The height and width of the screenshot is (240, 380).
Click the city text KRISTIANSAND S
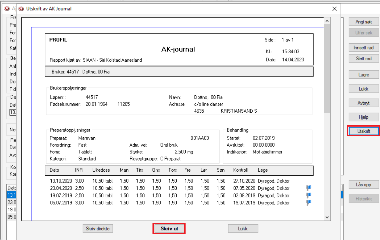239,111
